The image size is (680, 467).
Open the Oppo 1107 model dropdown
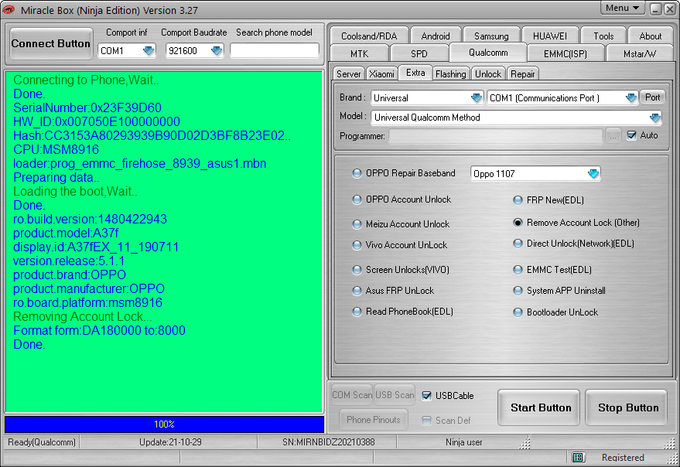[x=593, y=173]
